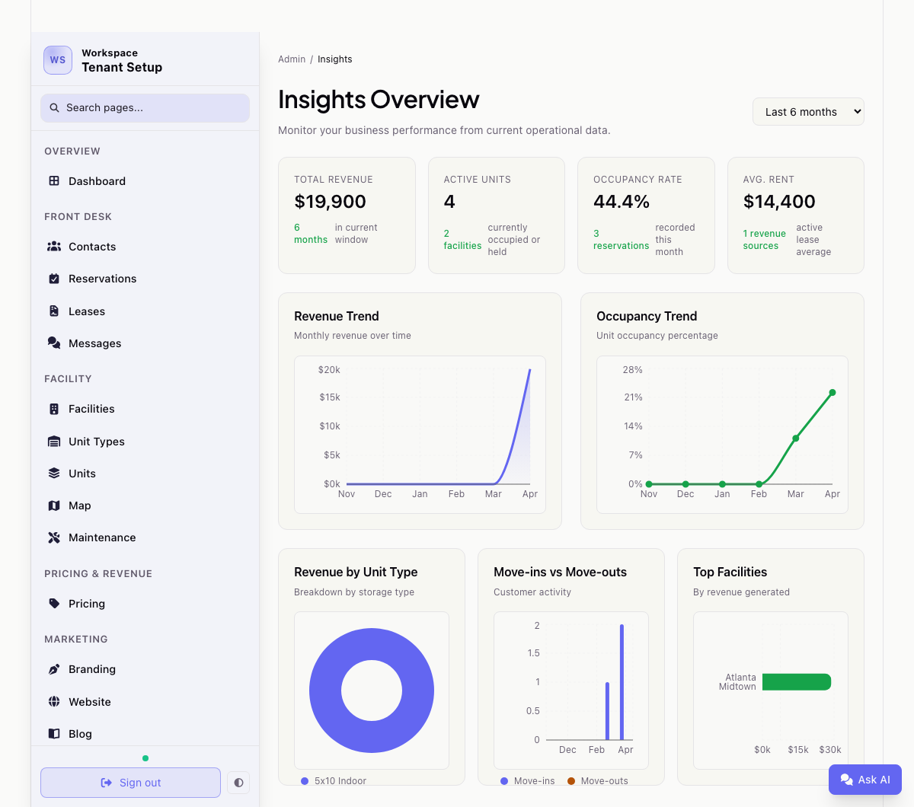
Task: Click the Tenant Setup workspace name
Action: pos(122,67)
